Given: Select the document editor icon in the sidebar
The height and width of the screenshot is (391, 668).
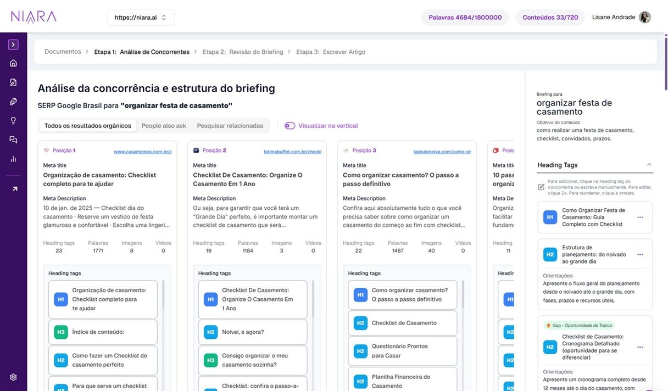Looking at the screenshot, I should [13, 82].
